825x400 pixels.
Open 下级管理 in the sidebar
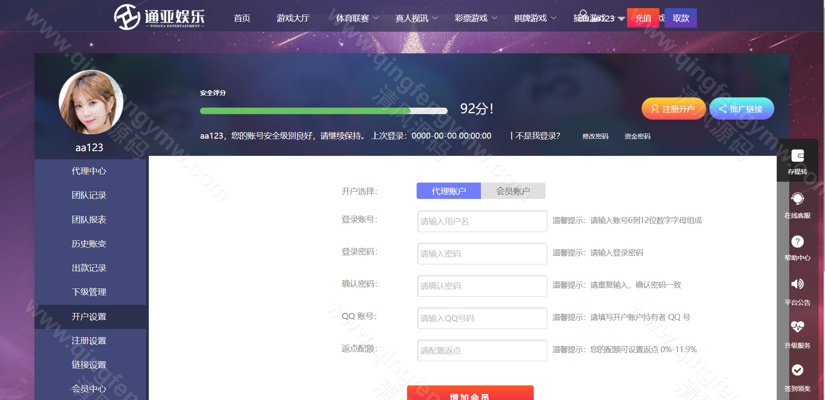click(x=89, y=292)
